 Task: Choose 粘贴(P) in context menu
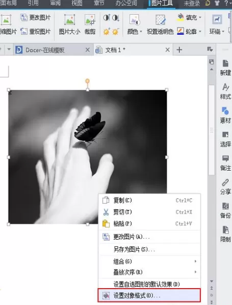point(149,223)
